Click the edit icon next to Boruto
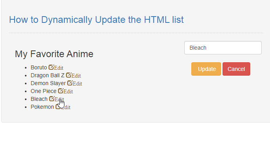This screenshot has height=158, width=270. 51,67
